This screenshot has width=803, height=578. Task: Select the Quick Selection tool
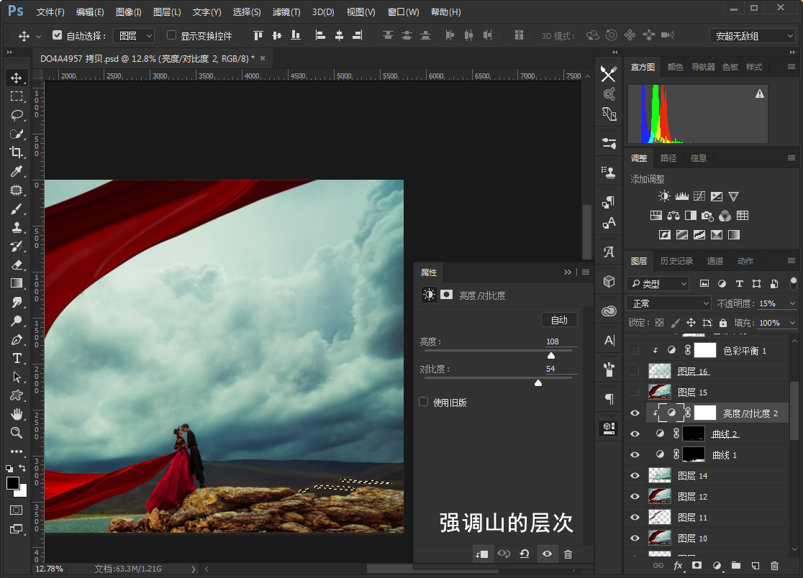coord(17,134)
